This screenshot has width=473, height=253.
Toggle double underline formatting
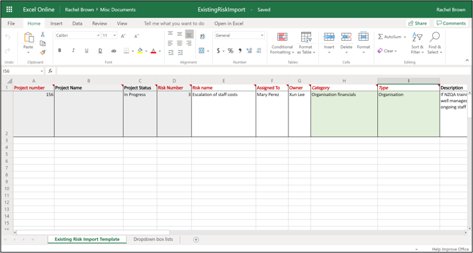(100, 51)
